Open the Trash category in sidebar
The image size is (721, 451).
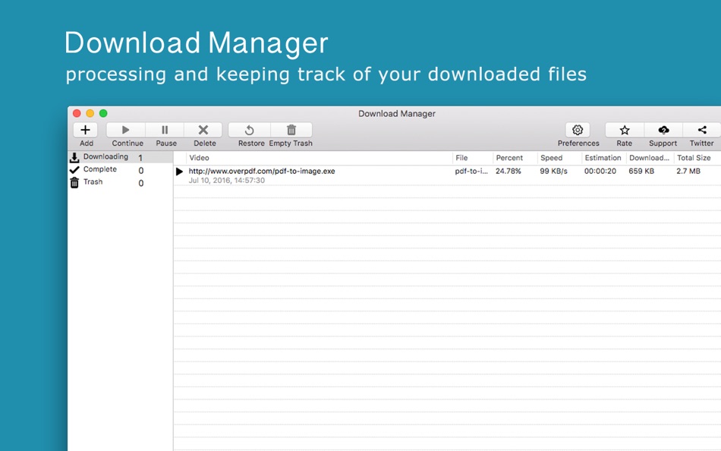click(x=121, y=183)
